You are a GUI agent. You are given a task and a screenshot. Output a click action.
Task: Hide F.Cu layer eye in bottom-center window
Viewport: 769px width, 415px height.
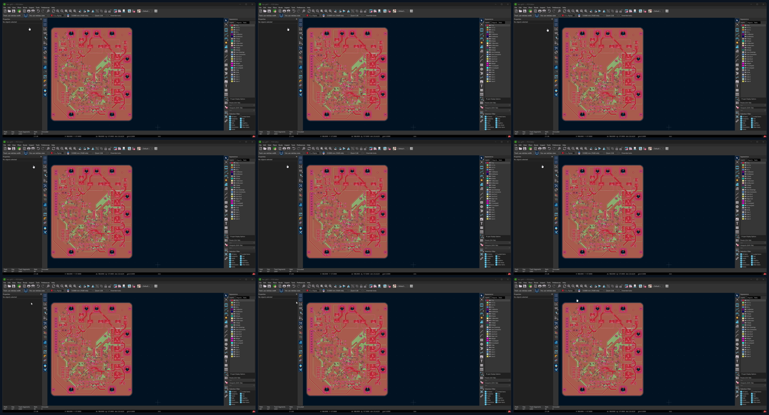pos(490,301)
